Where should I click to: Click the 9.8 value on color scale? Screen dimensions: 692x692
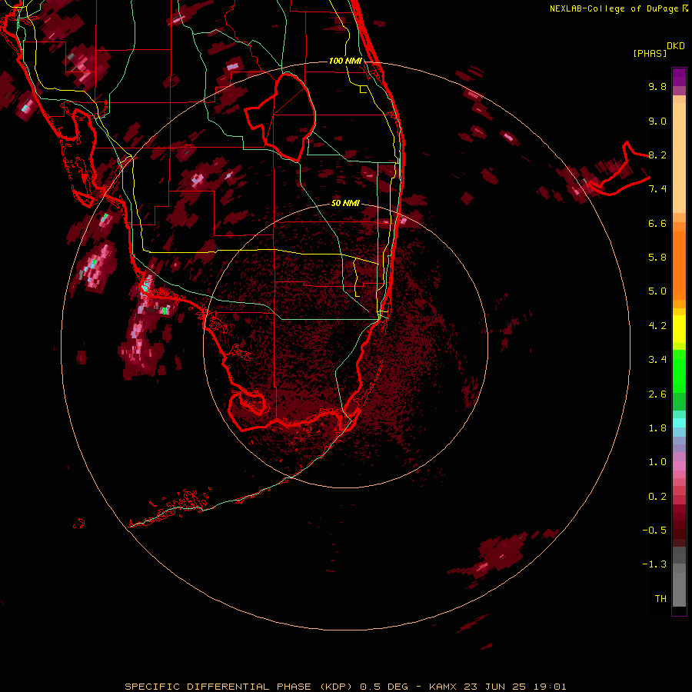(657, 86)
